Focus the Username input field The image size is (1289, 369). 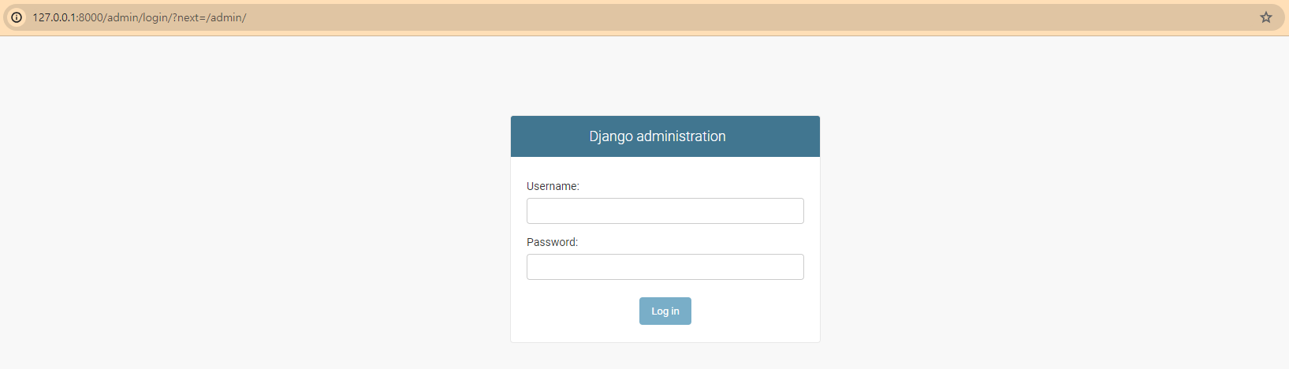(665, 211)
